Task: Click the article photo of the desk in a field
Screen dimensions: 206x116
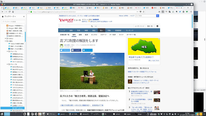Action: point(92,71)
